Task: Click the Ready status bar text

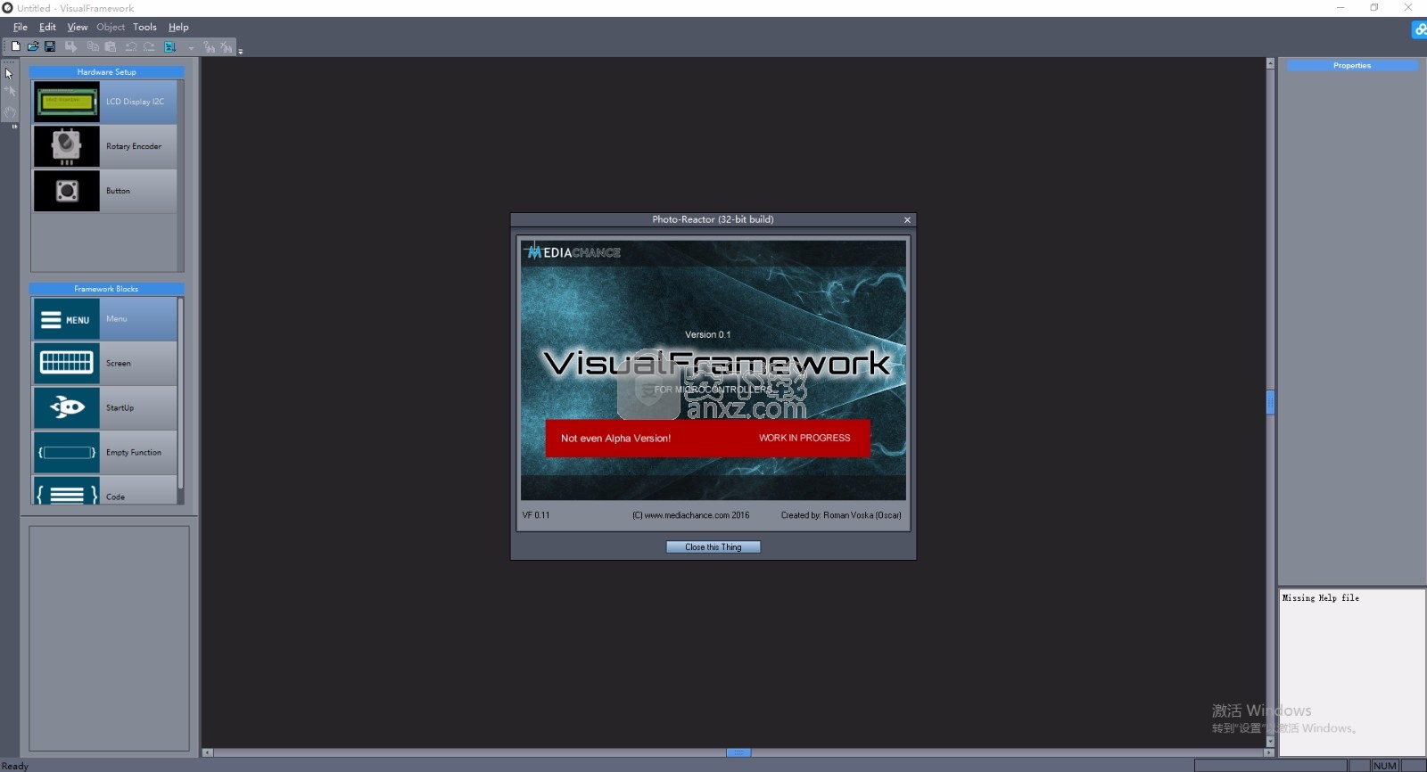Action: point(15,766)
